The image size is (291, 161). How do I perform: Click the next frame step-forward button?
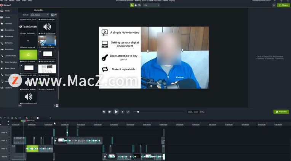pyautogui.click(x=110, y=112)
